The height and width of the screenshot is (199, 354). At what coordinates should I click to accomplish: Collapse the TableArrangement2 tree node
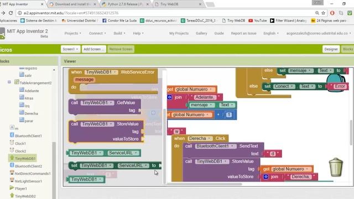[x=9, y=82]
